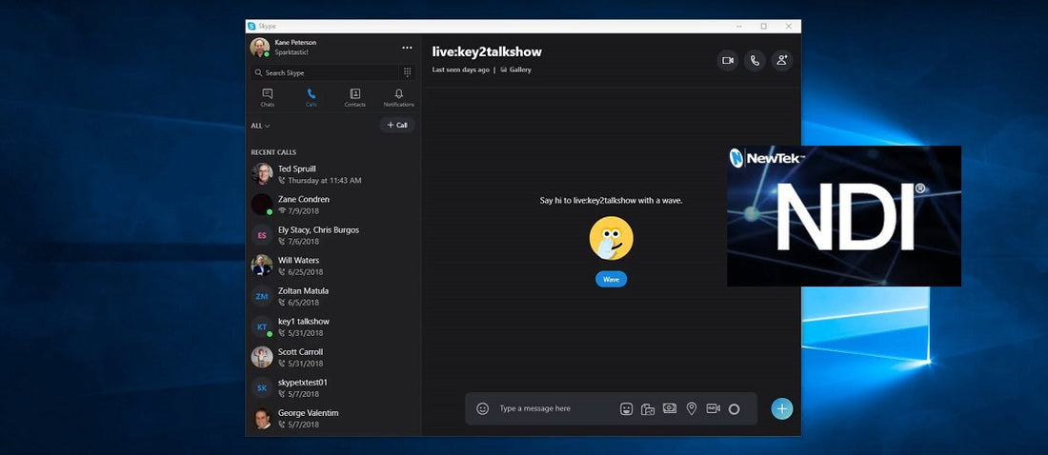Select Zane Condren recent call

tap(333, 205)
